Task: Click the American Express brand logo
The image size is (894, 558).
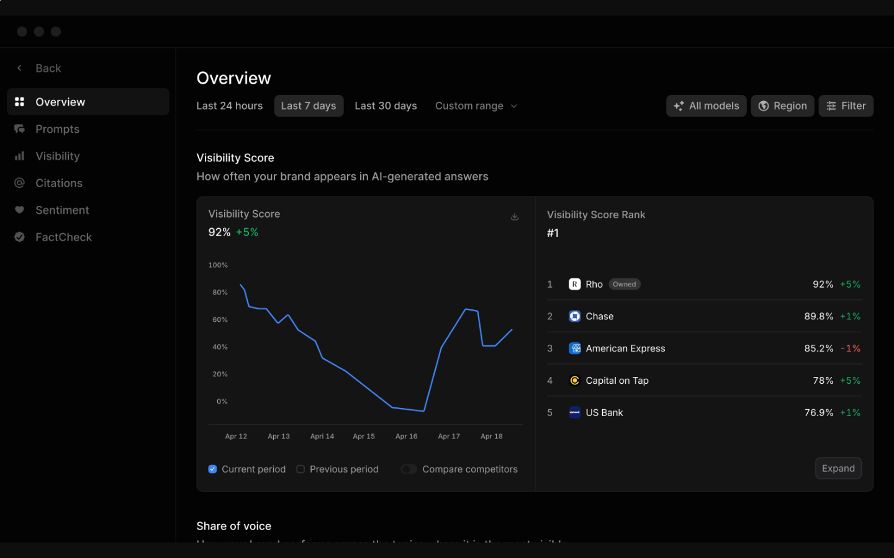Action: pyautogui.click(x=575, y=348)
